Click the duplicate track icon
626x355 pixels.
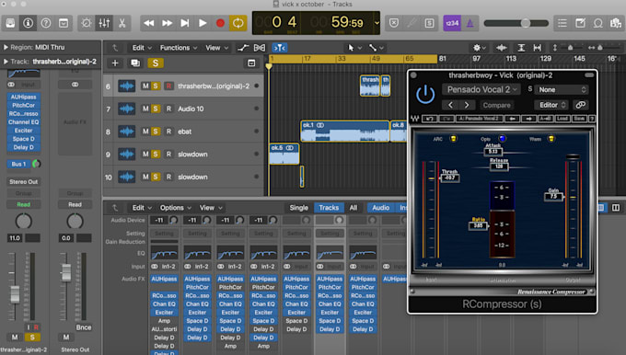[x=135, y=63]
